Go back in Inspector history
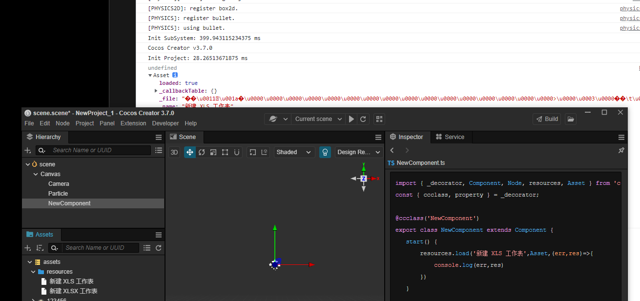The image size is (640, 301). pyautogui.click(x=392, y=150)
